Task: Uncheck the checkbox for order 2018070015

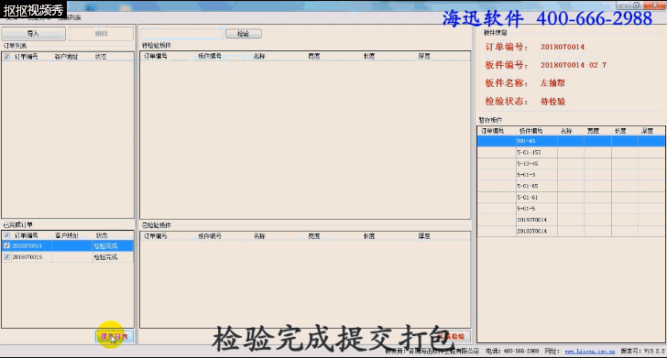Action: click(6, 256)
